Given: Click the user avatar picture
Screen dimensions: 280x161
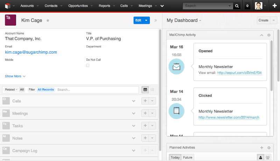Looking at the screenshot, I should point(259,6).
